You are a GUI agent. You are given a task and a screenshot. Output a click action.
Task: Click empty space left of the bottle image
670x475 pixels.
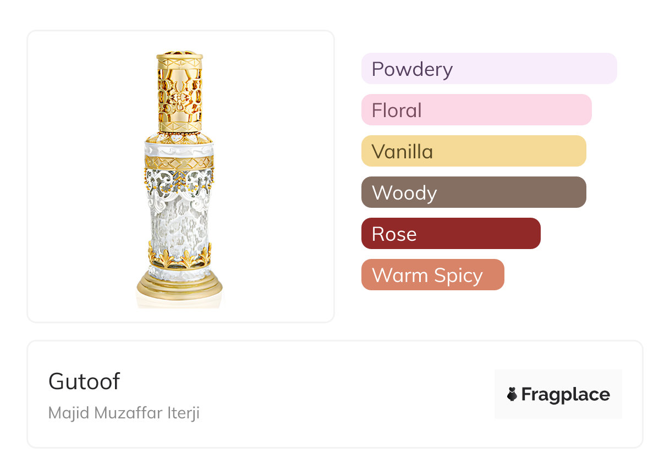pyautogui.click(x=83, y=176)
